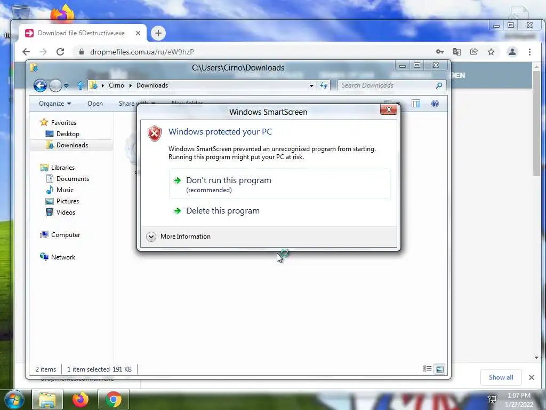The width and height of the screenshot is (546, 410).
Task: Toggle the Explorer preview pane icon
Action: [416, 104]
